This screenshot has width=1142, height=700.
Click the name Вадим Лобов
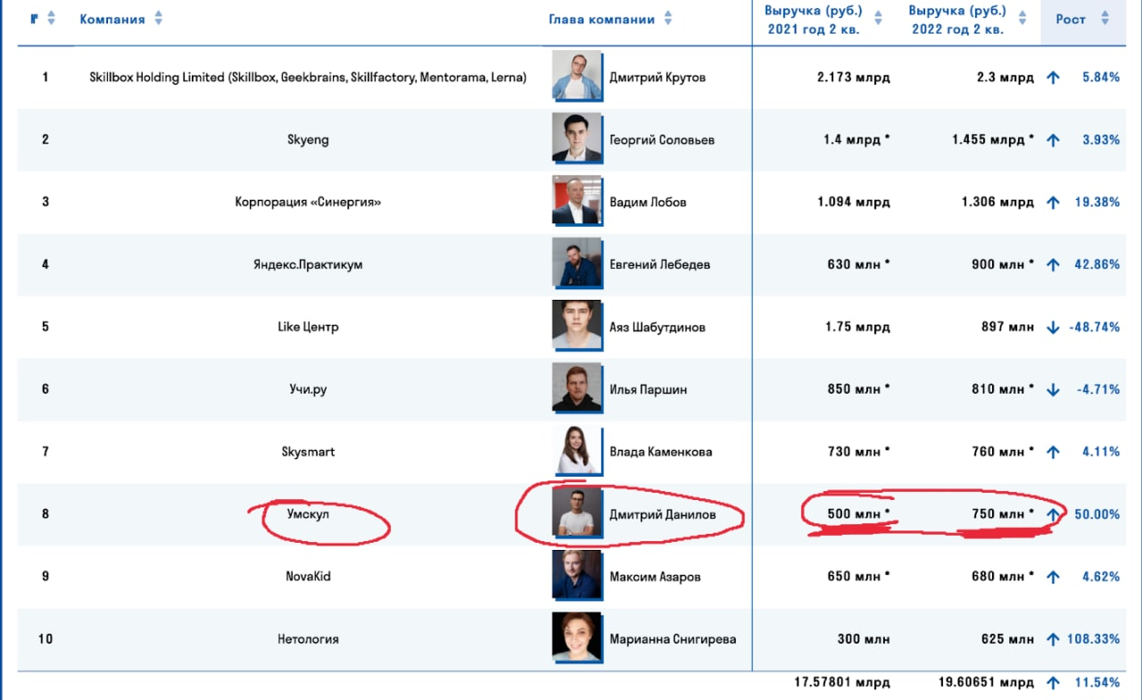click(x=648, y=203)
